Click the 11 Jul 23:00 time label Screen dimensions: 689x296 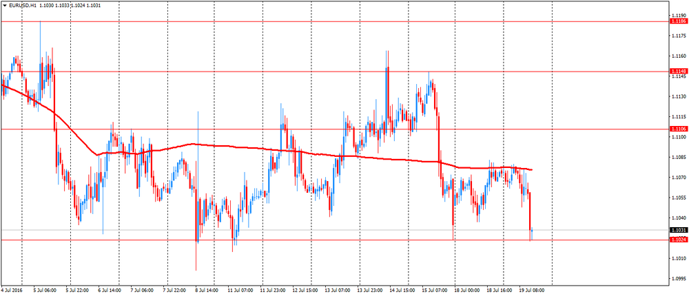pyautogui.click(x=273, y=290)
